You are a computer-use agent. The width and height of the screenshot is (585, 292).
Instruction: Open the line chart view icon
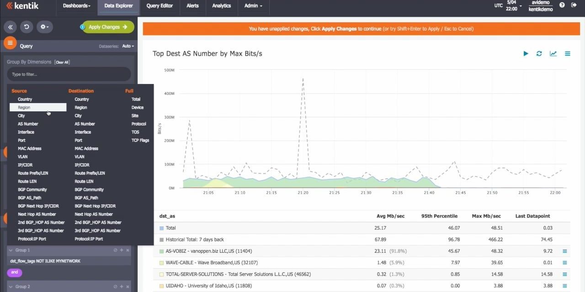(553, 54)
